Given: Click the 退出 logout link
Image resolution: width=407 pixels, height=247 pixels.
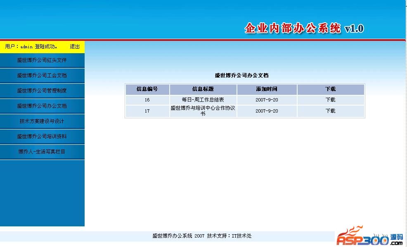Looking at the screenshot, I should click(x=74, y=47).
